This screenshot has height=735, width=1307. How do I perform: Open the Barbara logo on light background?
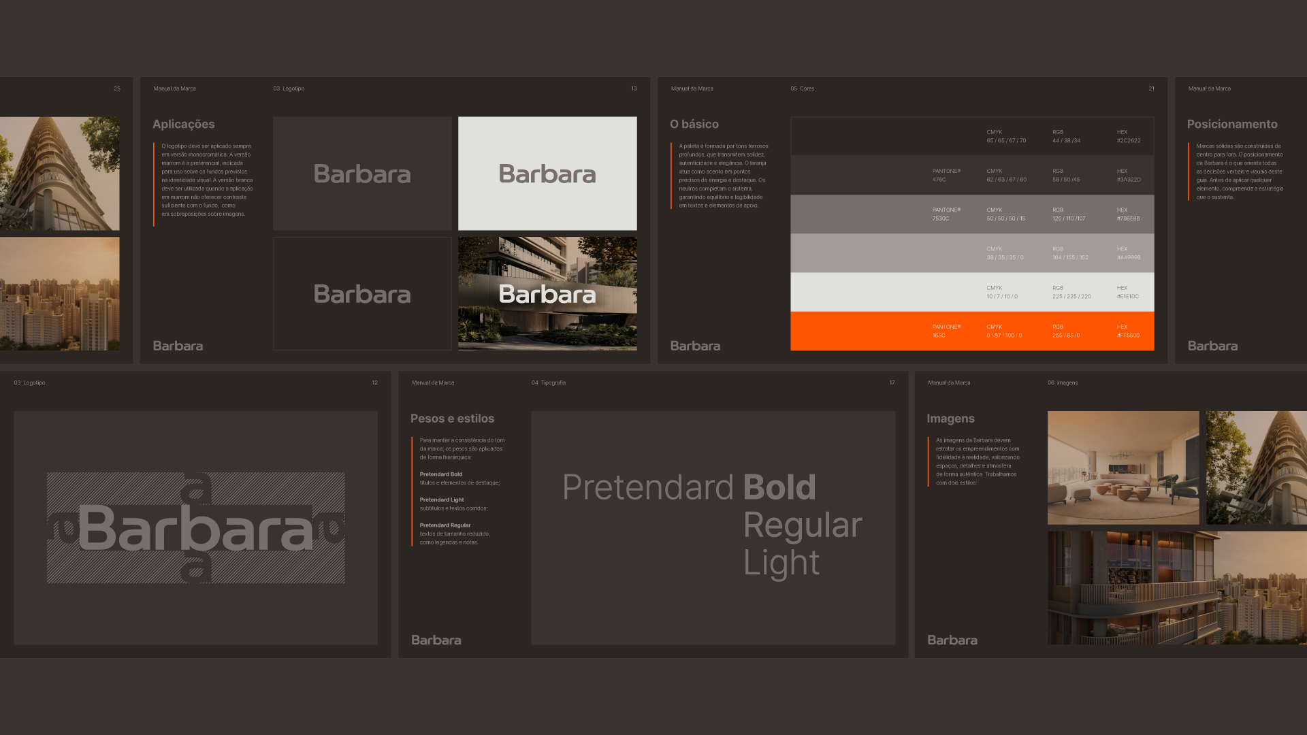[x=547, y=174]
